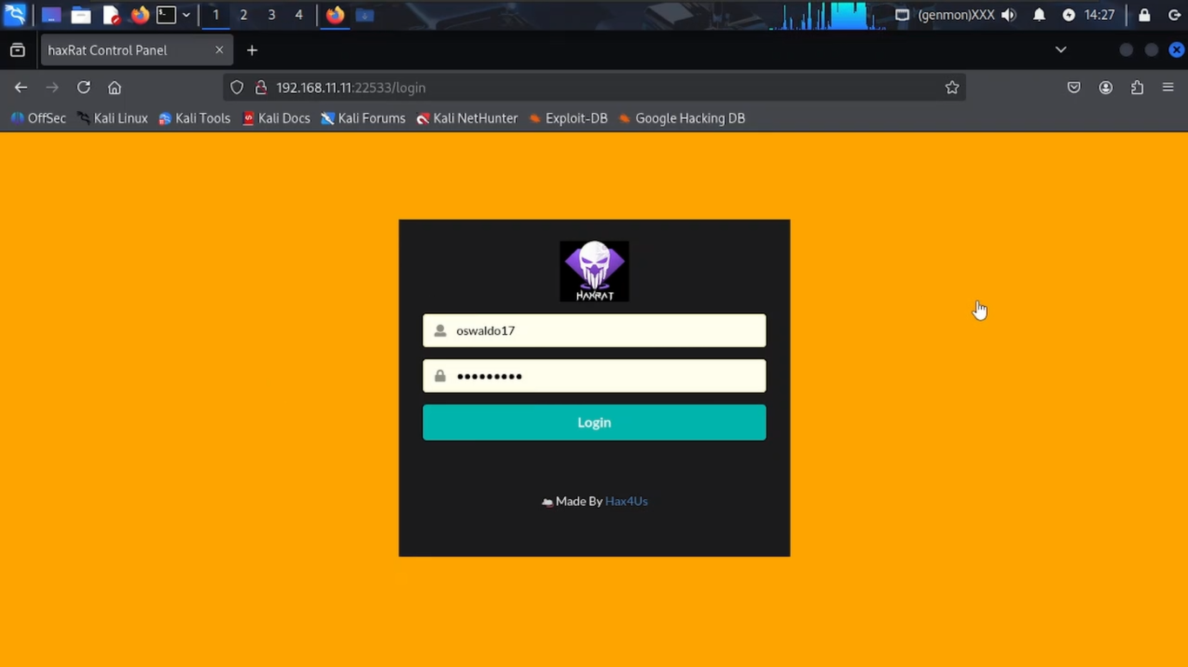Screen dimensions: 1188x667
Task: Expand the list all tabs chevron
Action: (1061, 50)
